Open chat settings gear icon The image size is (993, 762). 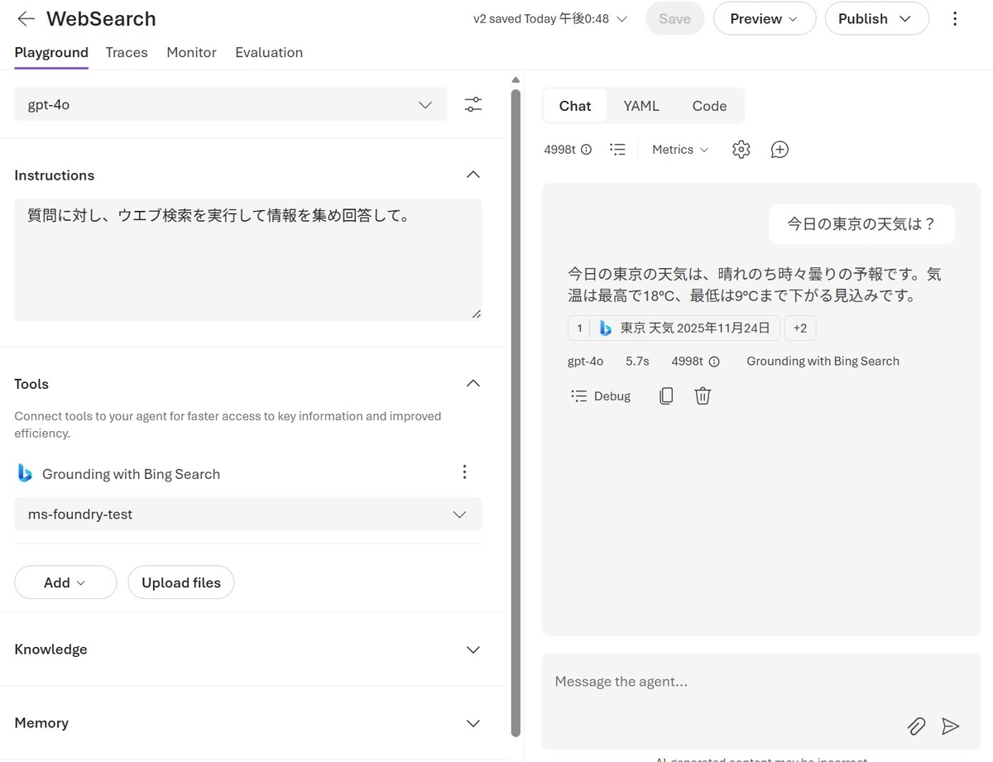pos(741,150)
